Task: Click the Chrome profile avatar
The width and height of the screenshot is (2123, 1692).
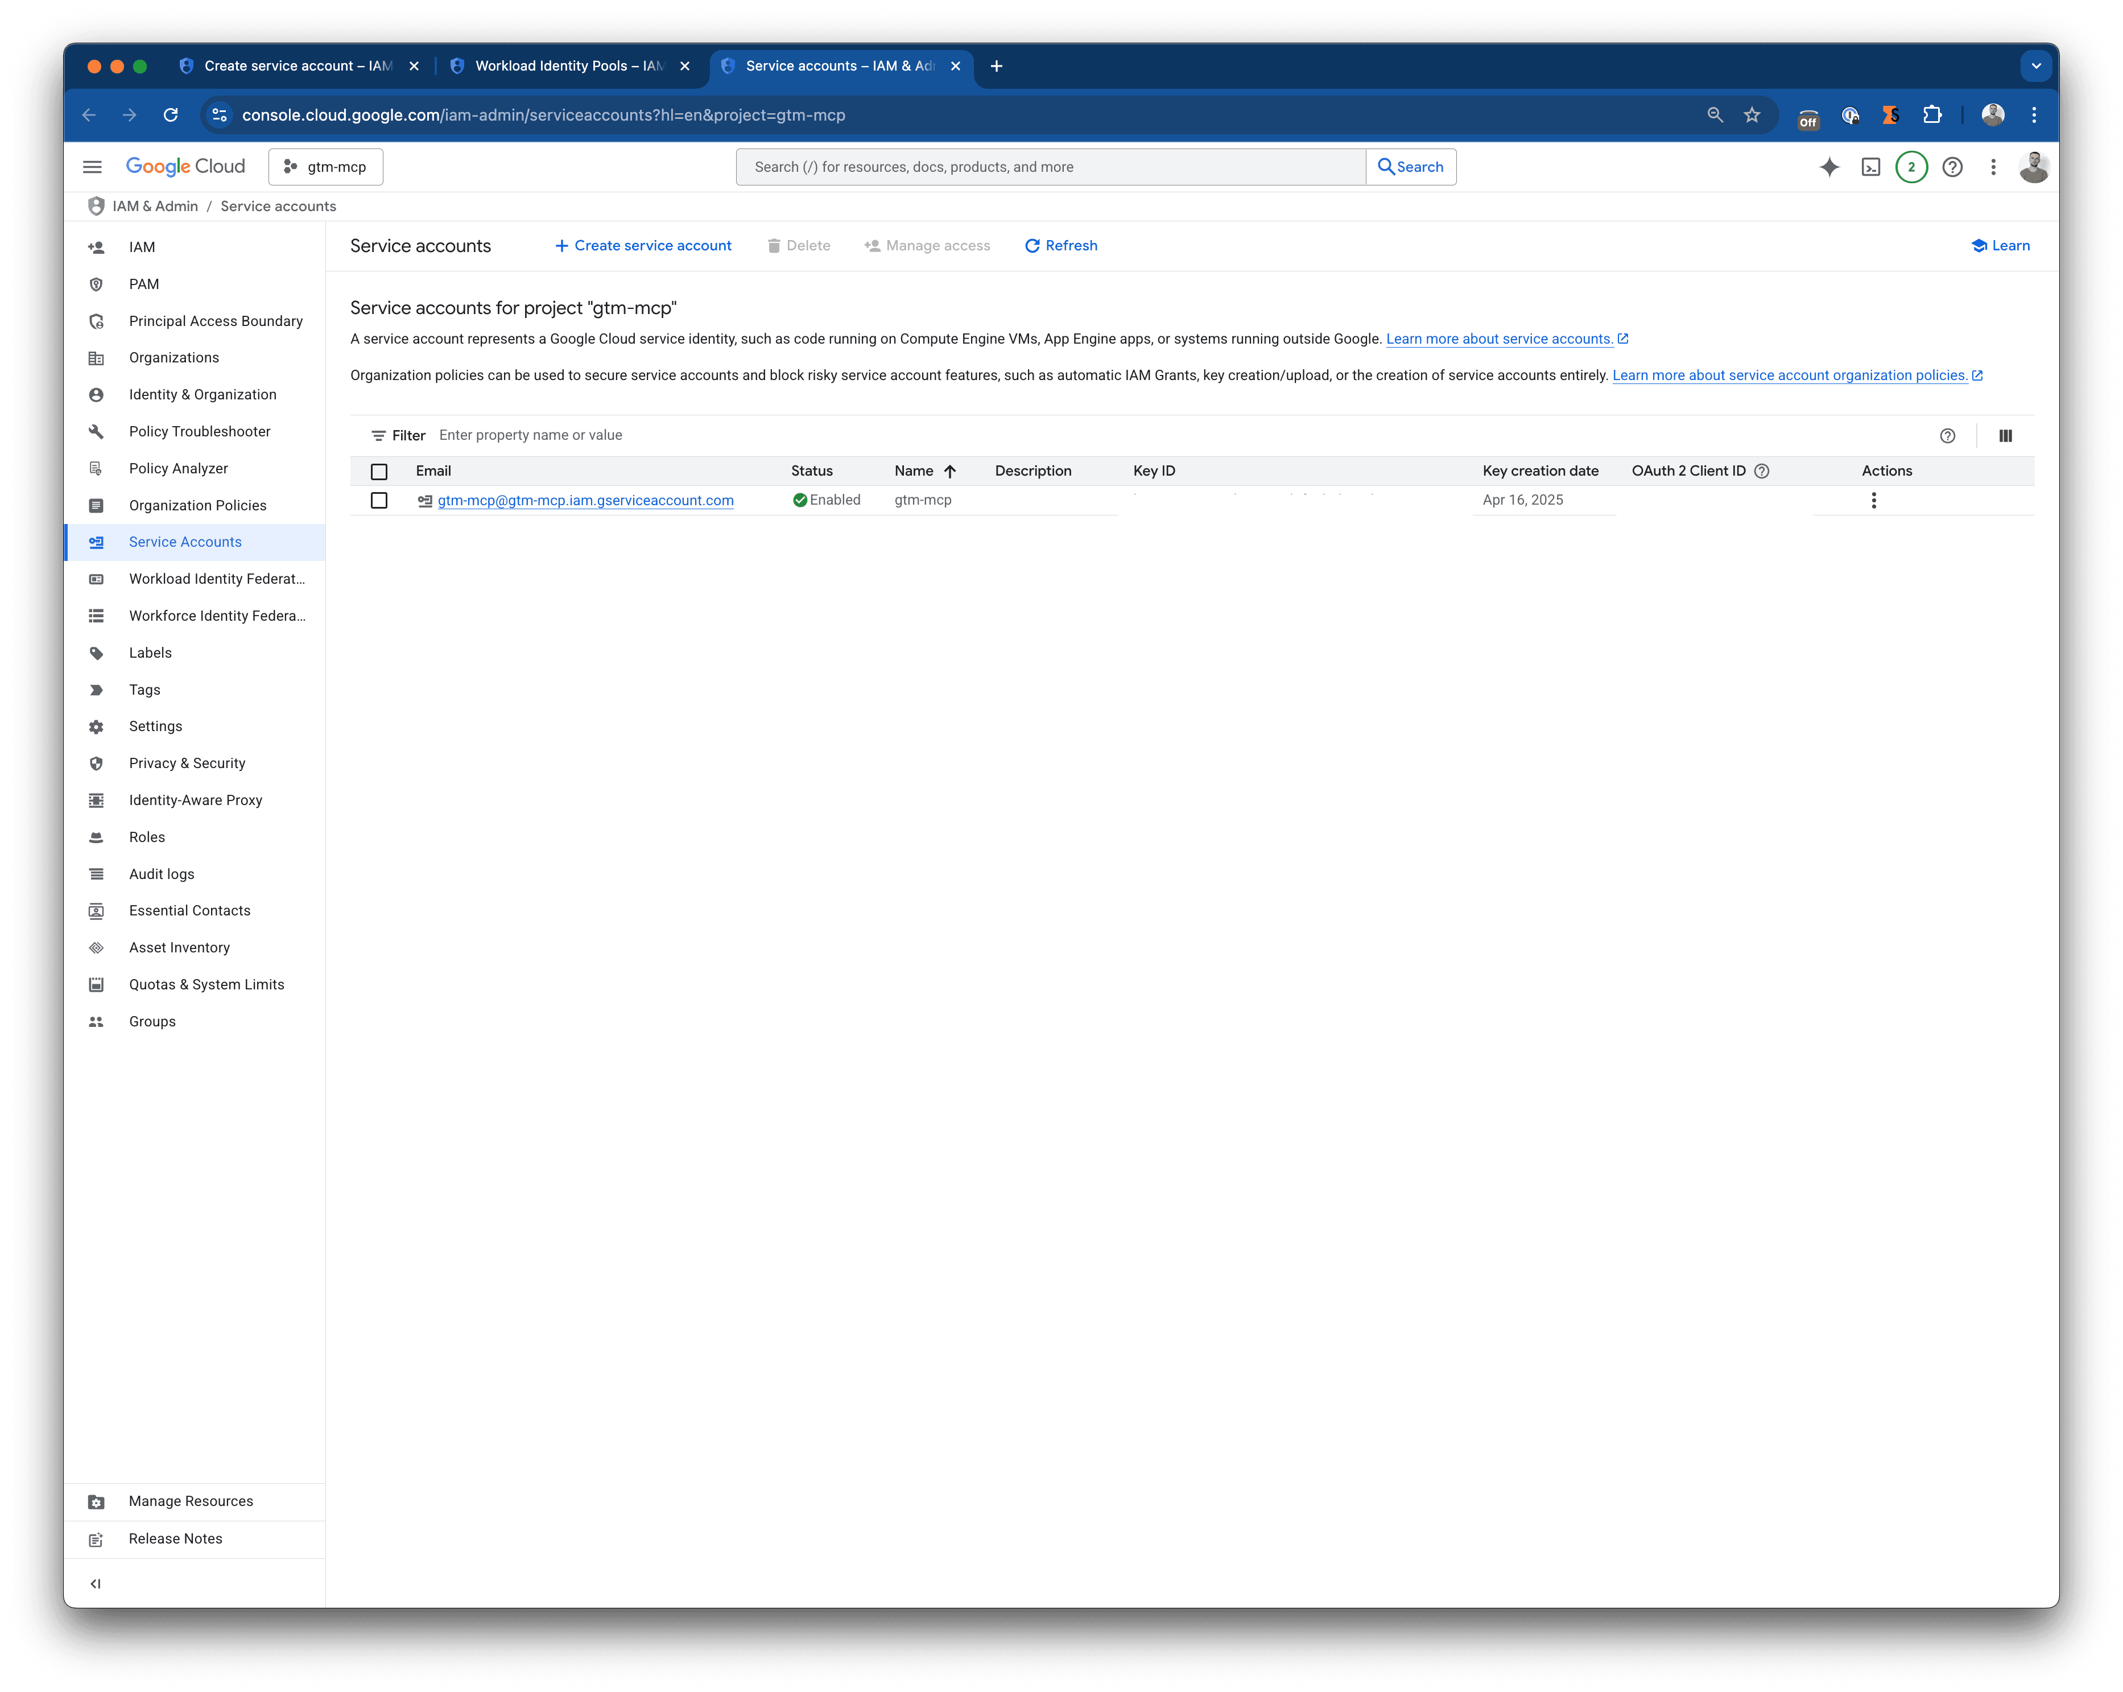Action: pos(1993,115)
